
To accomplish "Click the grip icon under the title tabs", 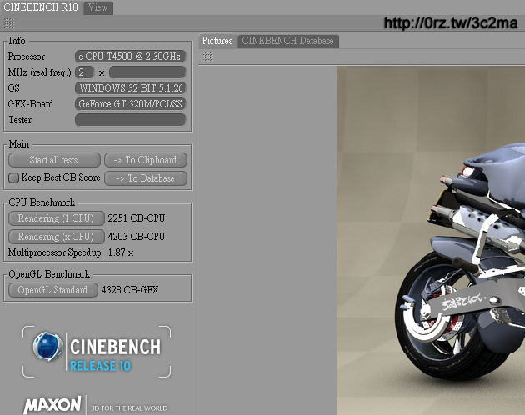I will coord(9,23).
